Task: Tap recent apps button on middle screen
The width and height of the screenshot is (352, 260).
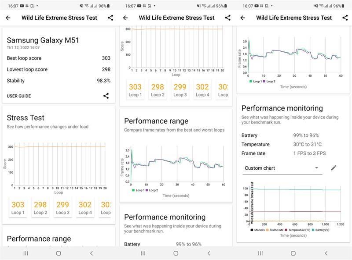Action: pos(143,253)
